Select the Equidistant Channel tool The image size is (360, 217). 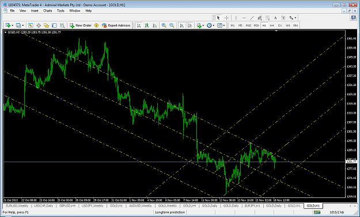(x=260, y=18)
